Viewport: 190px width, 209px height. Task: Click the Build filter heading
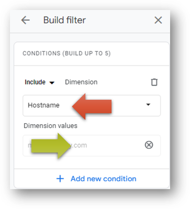(x=64, y=20)
